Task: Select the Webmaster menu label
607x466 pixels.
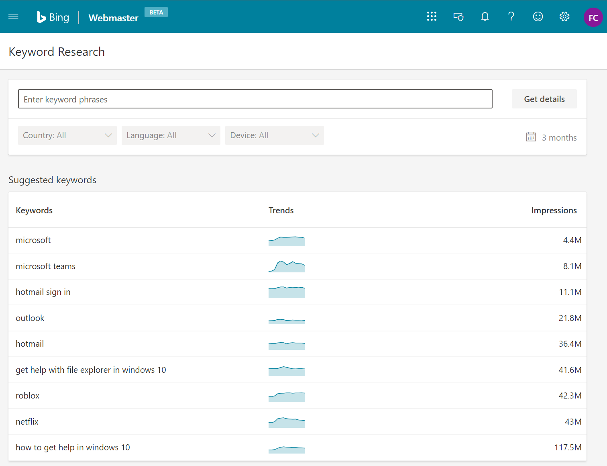Action: coord(113,18)
